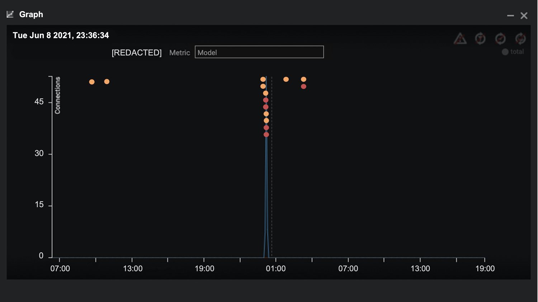This screenshot has width=538, height=302.
Task: Toggle the crossed-out warning triangle icon
Action: (x=460, y=38)
